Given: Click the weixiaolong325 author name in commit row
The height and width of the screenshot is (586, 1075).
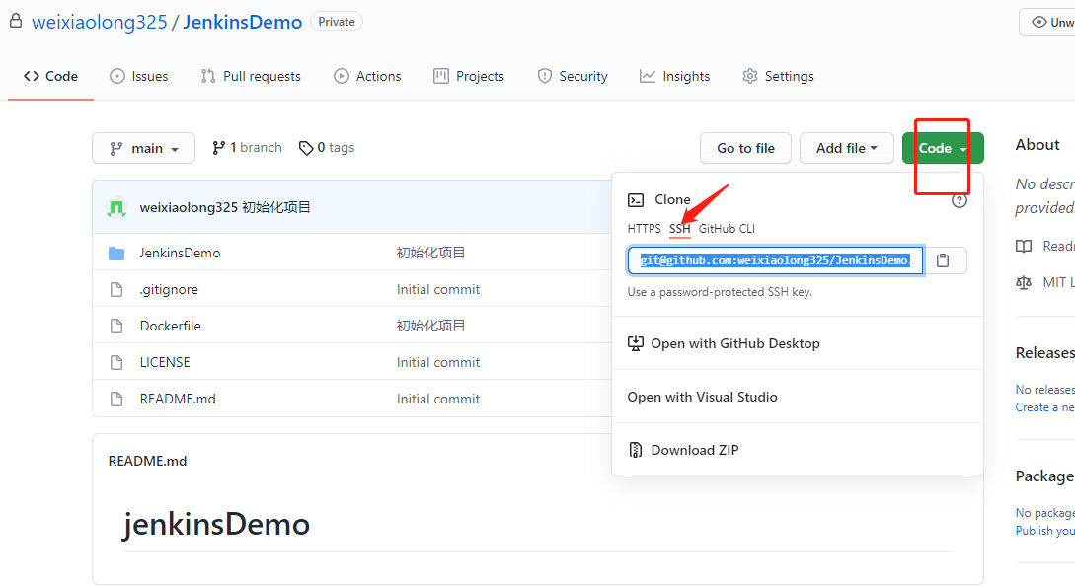Looking at the screenshot, I should tap(189, 208).
